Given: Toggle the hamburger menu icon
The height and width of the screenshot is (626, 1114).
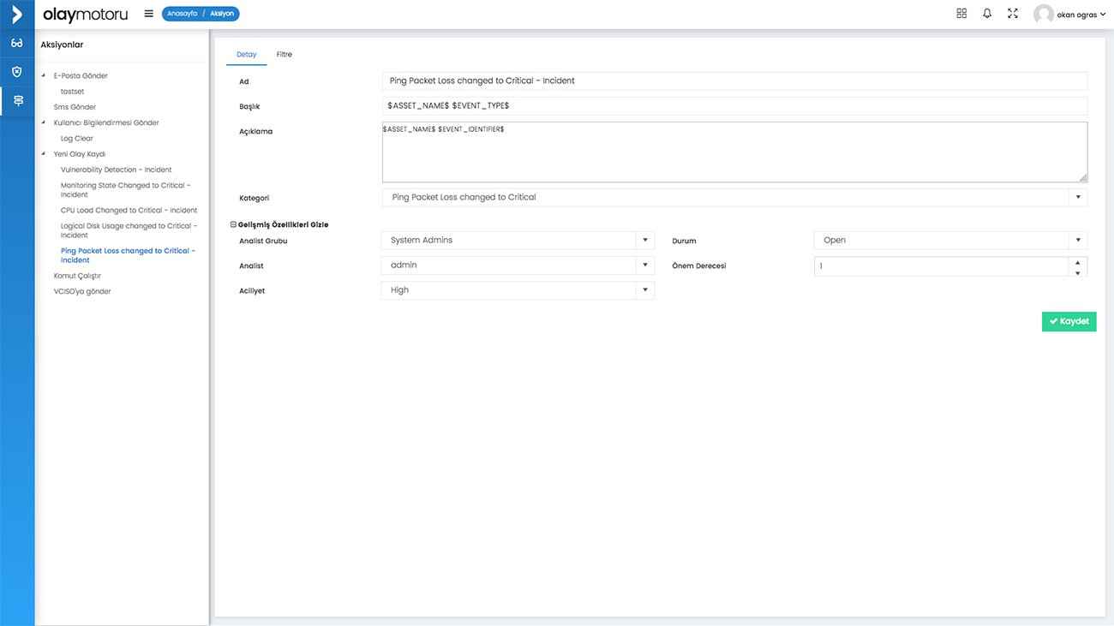Looking at the screenshot, I should click(148, 14).
